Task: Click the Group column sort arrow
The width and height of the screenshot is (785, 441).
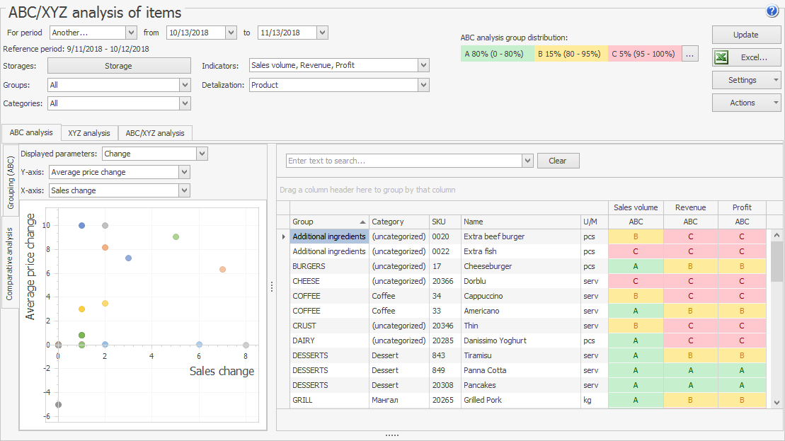Action: click(362, 222)
